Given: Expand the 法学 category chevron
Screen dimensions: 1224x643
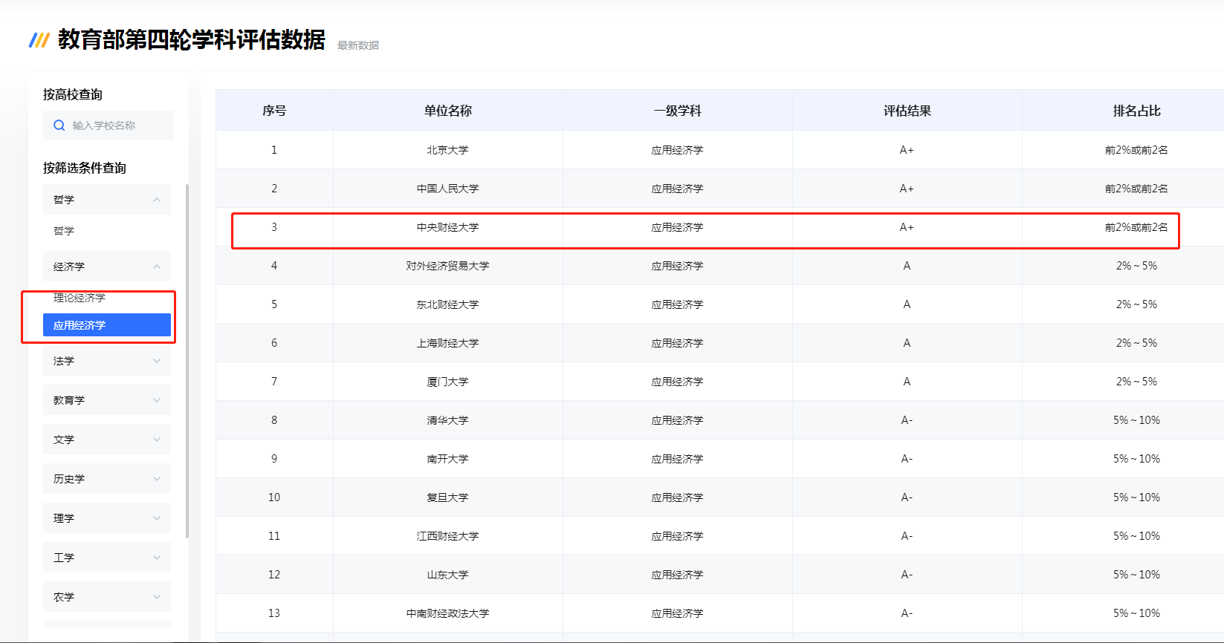Looking at the screenshot, I should point(157,361).
